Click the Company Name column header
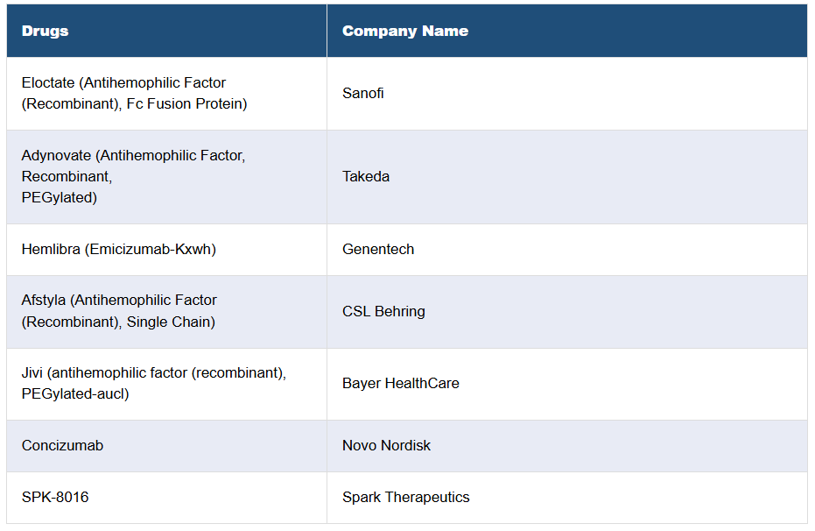 click(404, 31)
